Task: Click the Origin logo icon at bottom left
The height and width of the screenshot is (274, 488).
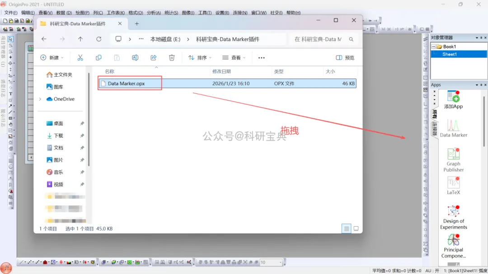Action: (6, 268)
